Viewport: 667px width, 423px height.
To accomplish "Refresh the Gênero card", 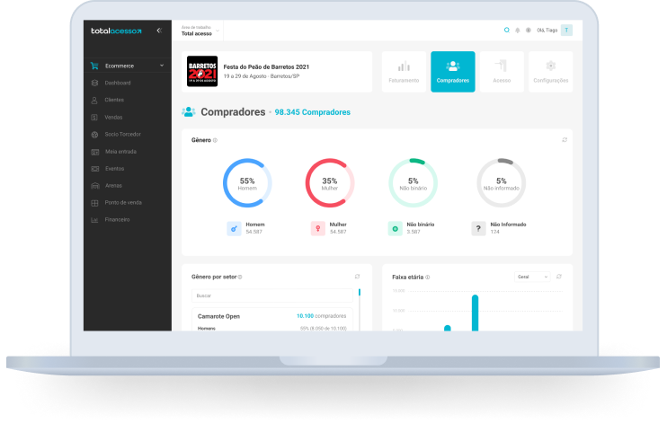I will point(565,140).
